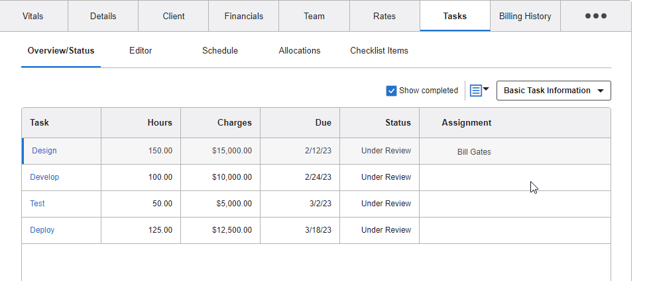Switch to the Financials tab
Viewport: 649px width, 281px height.
pyautogui.click(x=243, y=16)
